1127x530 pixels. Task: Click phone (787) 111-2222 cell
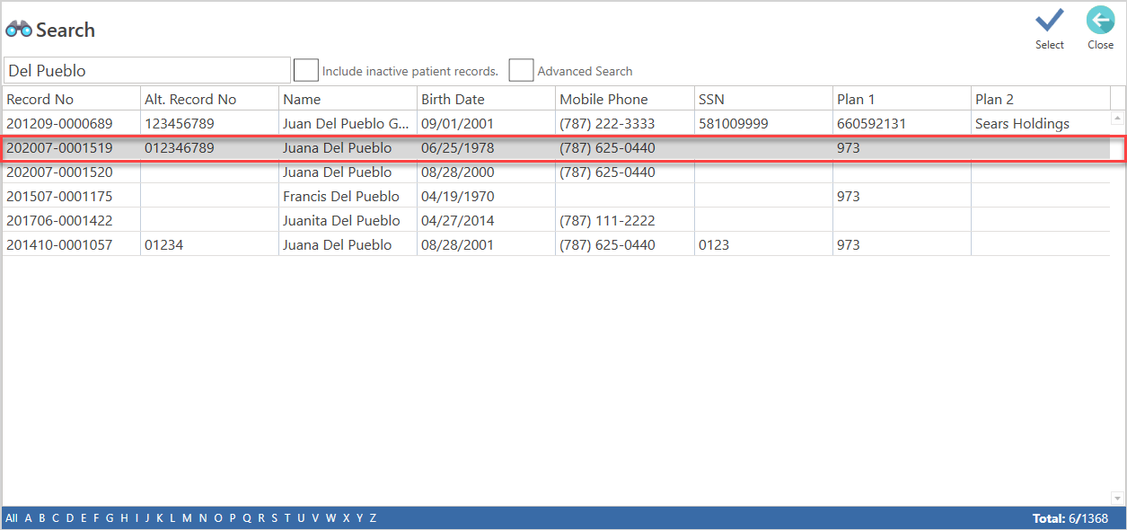(624, 220)
